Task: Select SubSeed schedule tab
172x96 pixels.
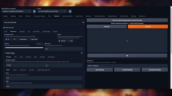Action: (x=28, y=57)
